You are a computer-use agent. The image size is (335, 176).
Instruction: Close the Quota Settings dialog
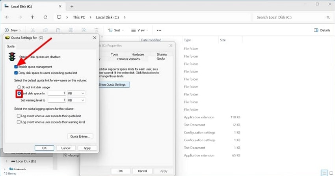[x=95, y=37]
